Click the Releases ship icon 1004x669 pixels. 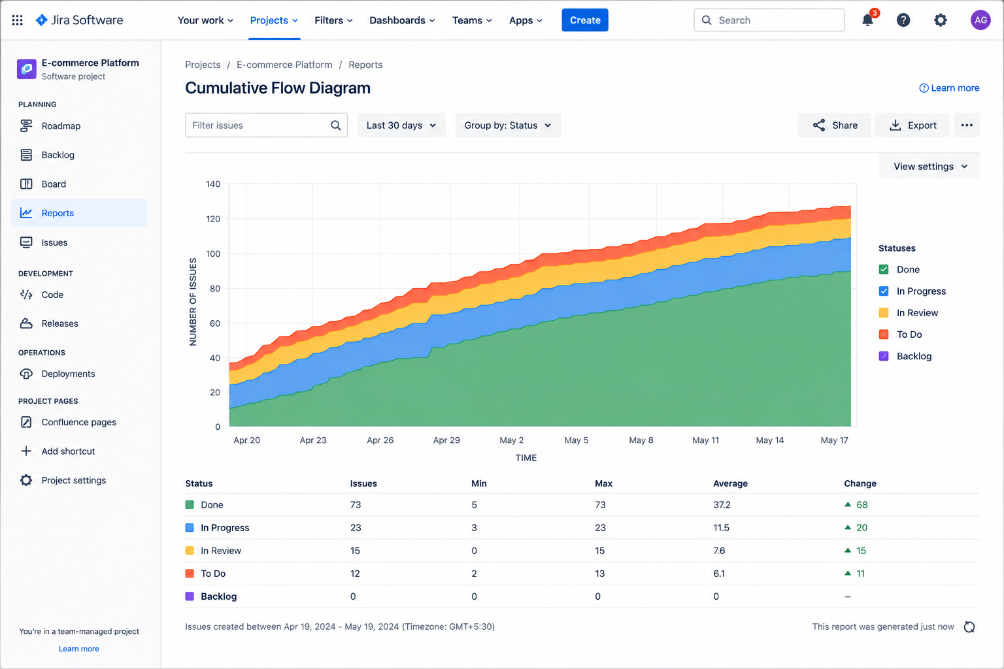[x=26, y=323]
